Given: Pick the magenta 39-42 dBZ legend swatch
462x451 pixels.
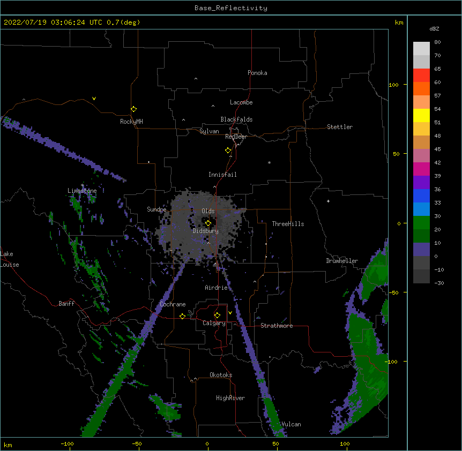Looking at the screenshot, I should click(421, 169).
